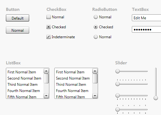Click the Default button
Screen dimensions: 161x115
17,18
